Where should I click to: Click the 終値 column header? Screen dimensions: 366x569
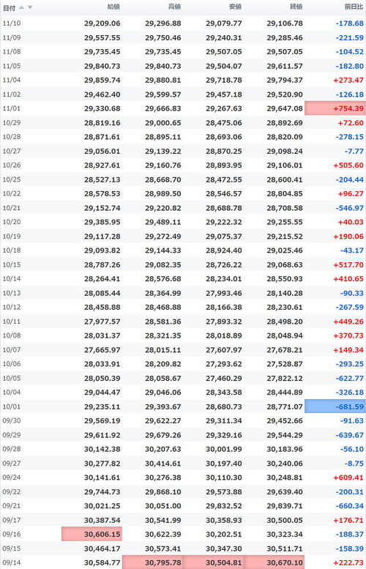click(x=296, y=7)
